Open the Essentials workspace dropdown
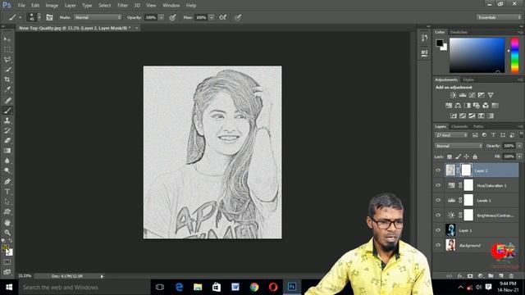Screen dimensions: 525x295 click(499, 17)
